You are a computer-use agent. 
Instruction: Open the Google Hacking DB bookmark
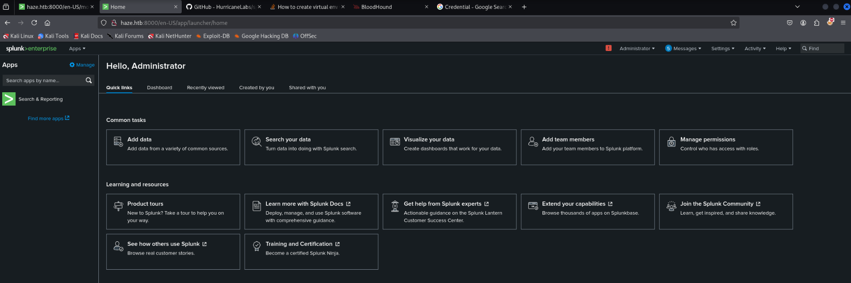pyautogui.click(x=262, y=36)
